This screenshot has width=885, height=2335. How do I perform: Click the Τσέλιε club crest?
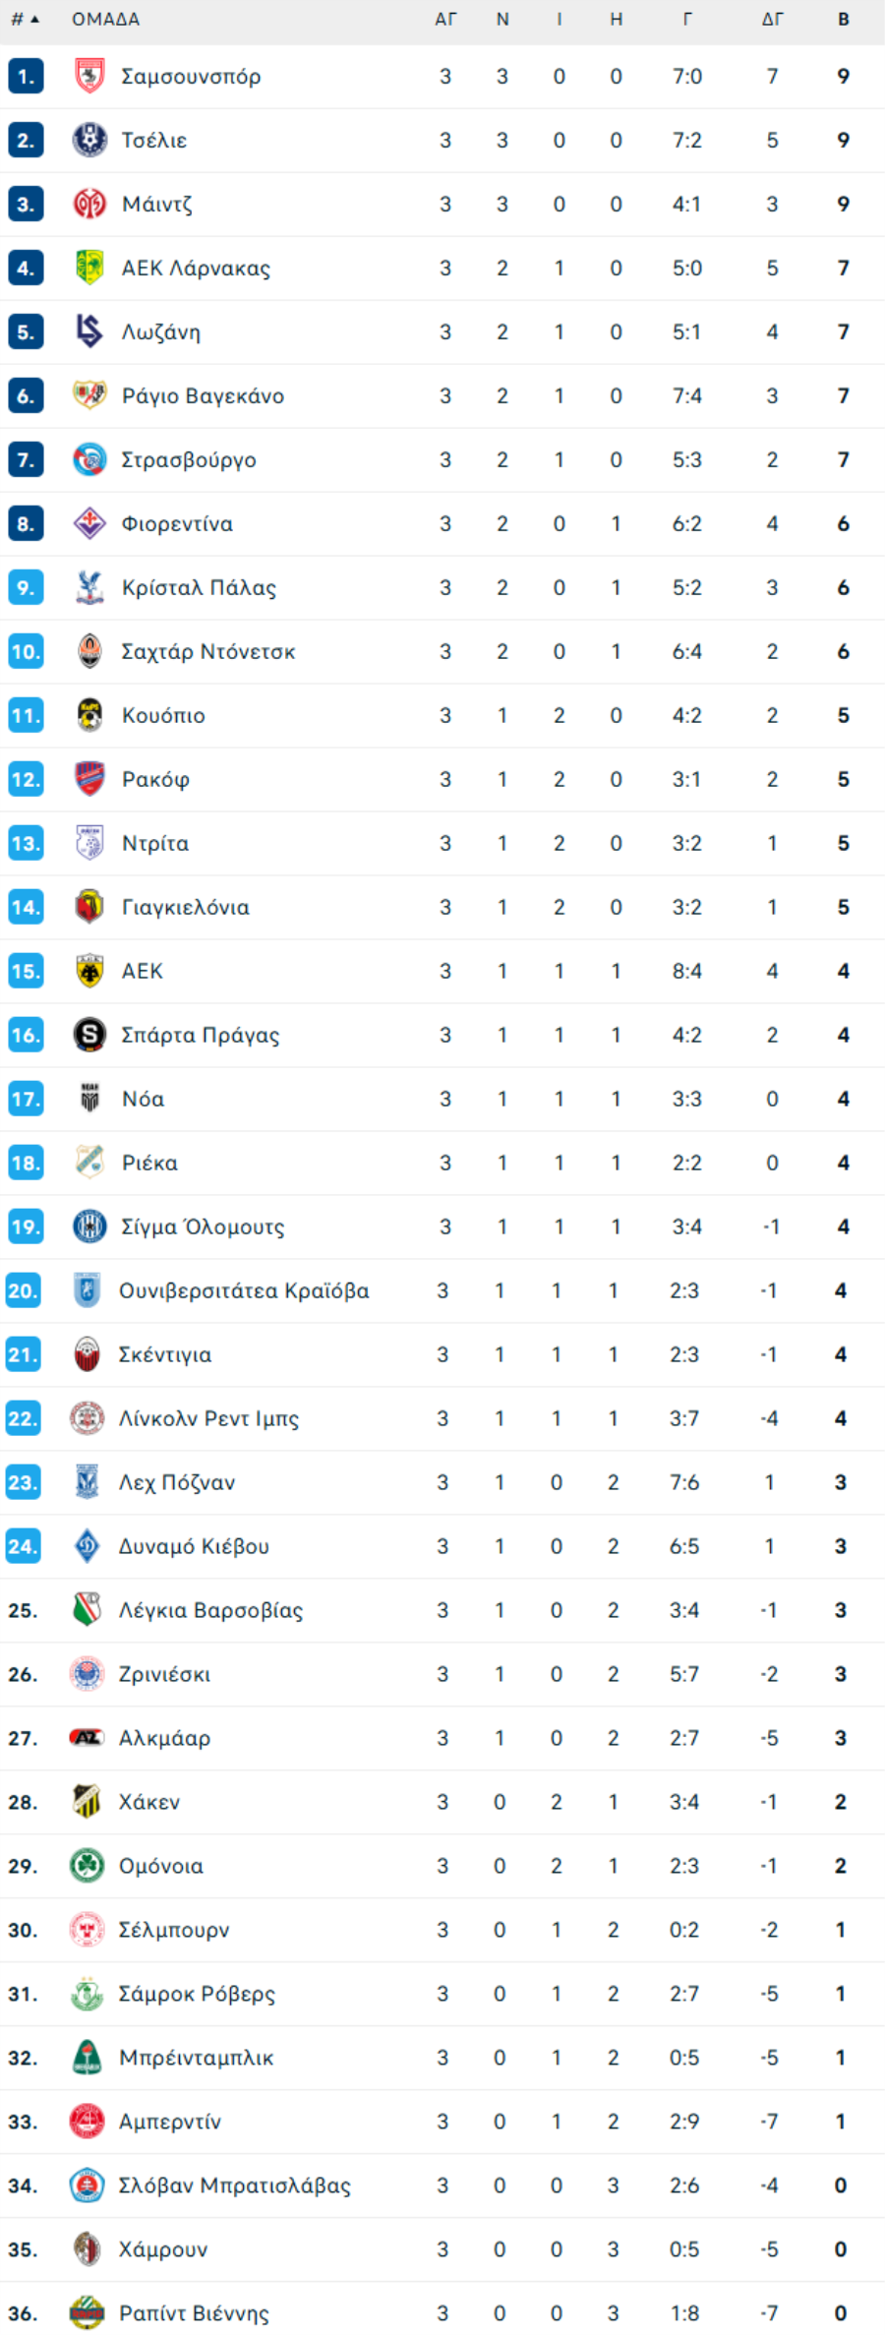click(89, 141)
